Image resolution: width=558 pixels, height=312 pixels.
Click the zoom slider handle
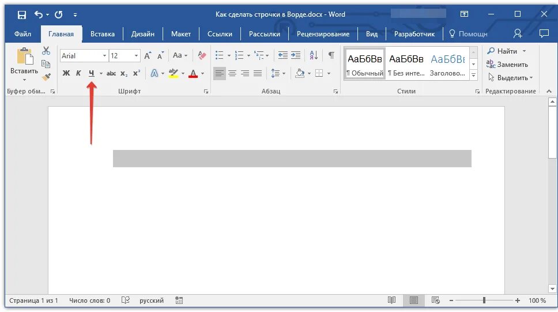pos(484,300)
